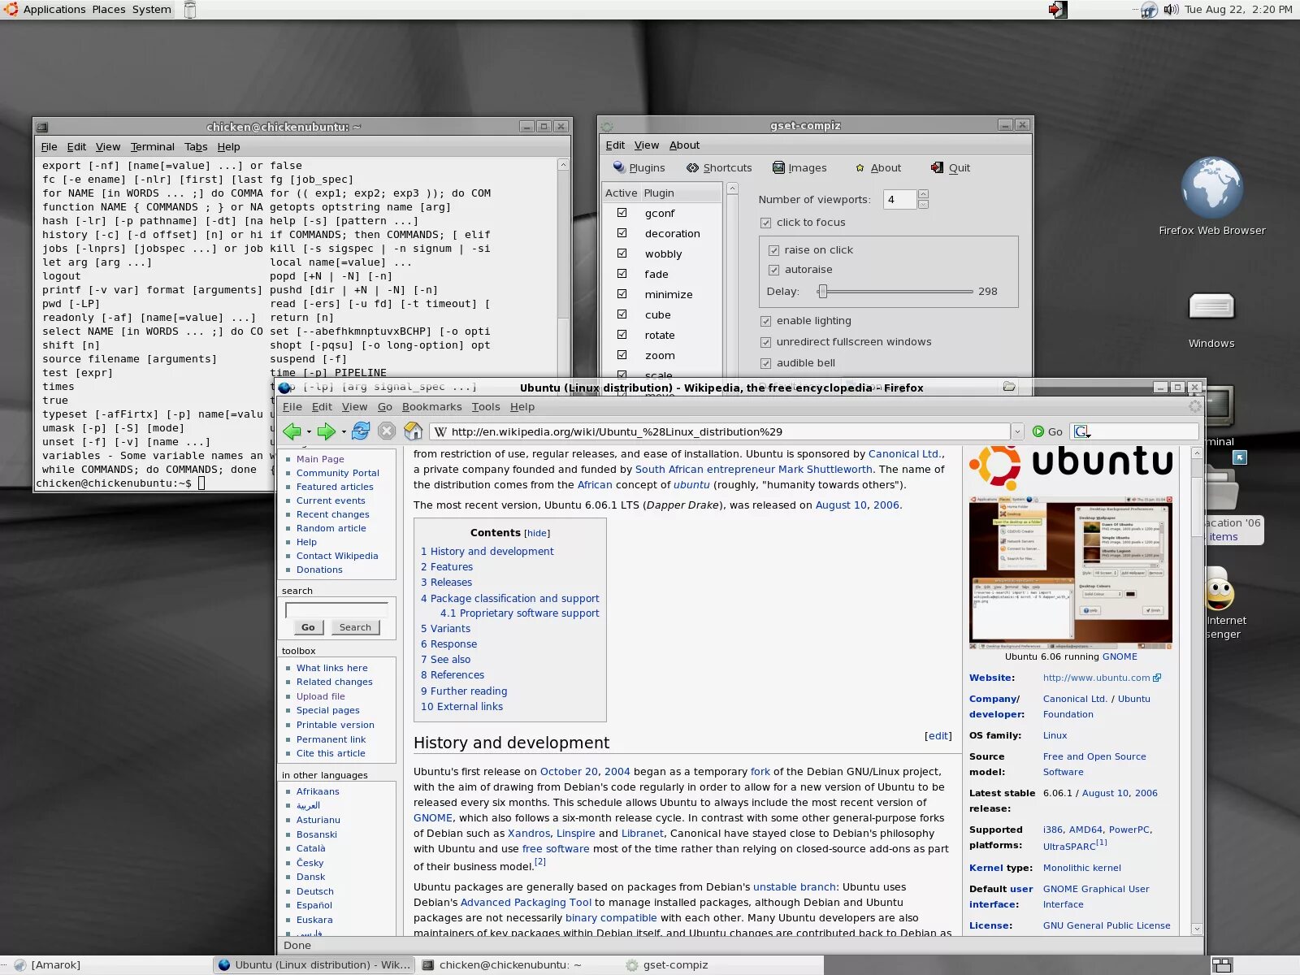Toggle the decoration plugin checkbox
Screen dimensions: 1300x975
622,232
